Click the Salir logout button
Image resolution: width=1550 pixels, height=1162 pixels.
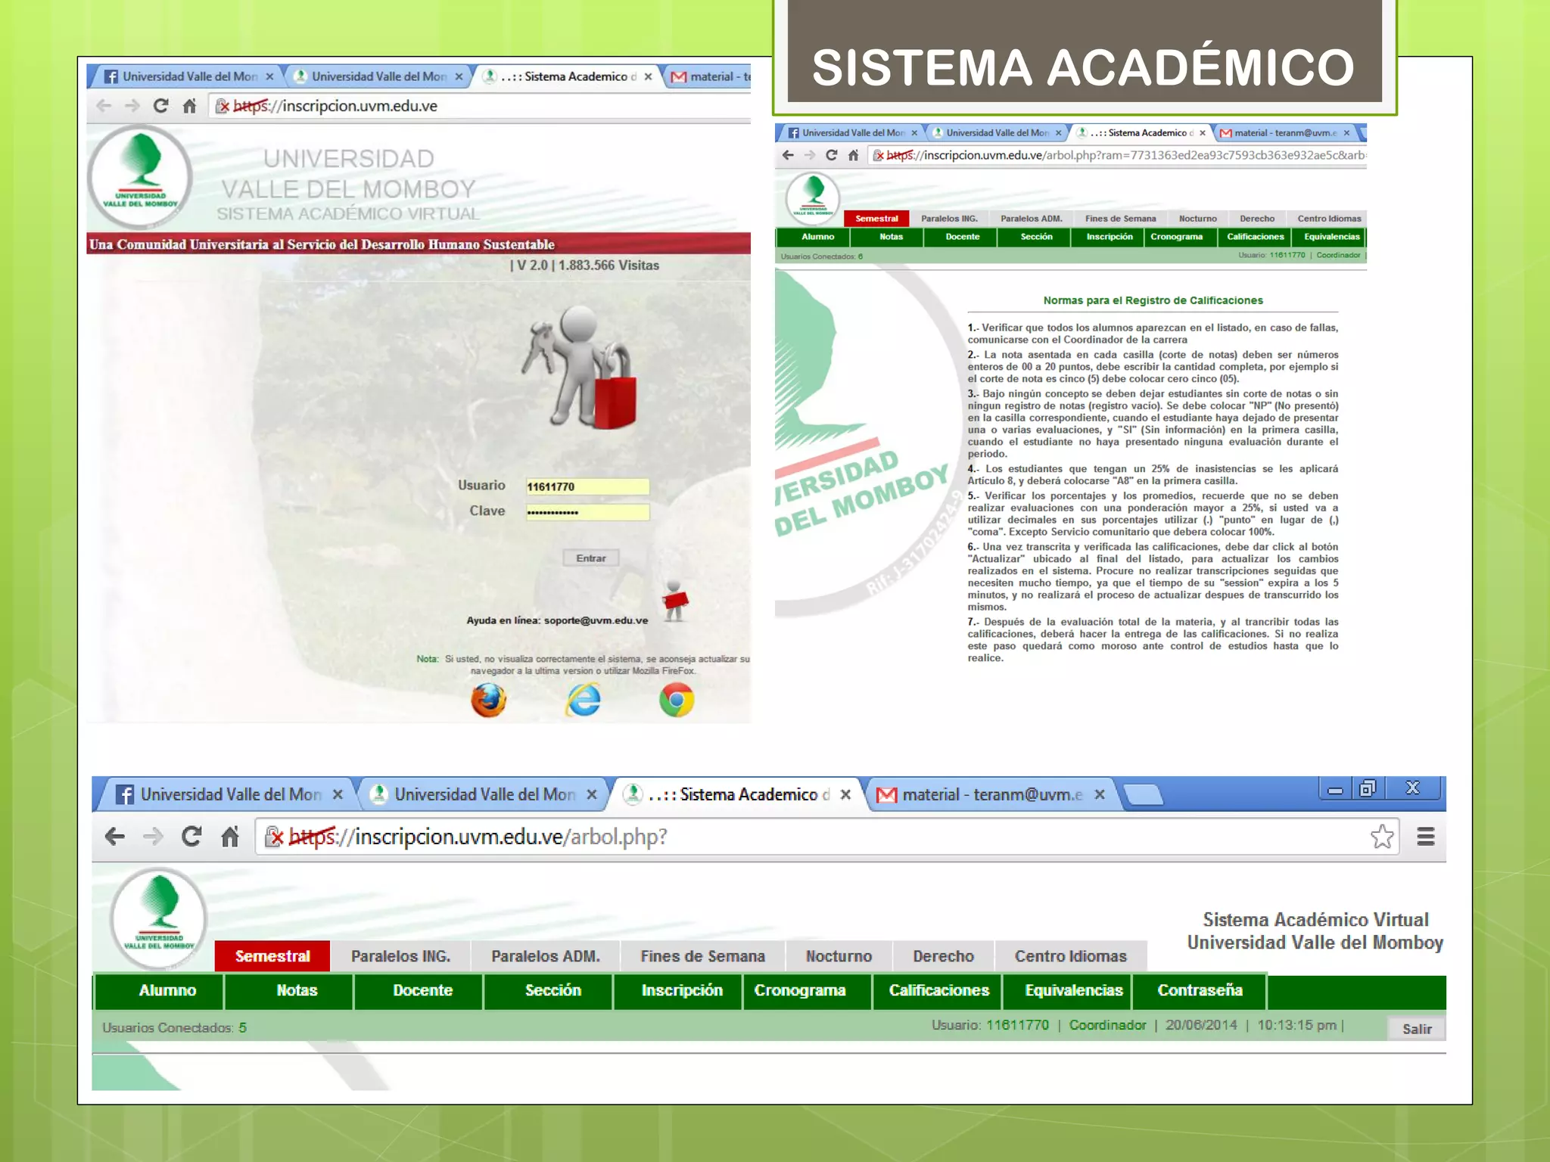tap(1416, 1029)
